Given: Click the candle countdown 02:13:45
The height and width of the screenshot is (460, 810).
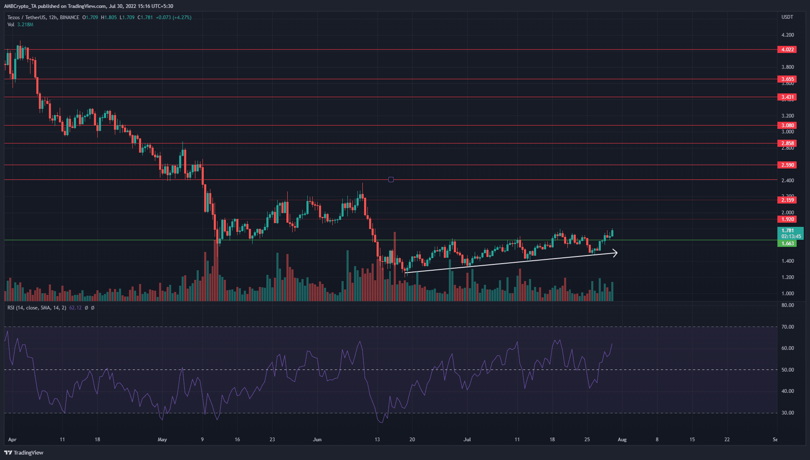Looking at the screenshot, I should 791,236.
